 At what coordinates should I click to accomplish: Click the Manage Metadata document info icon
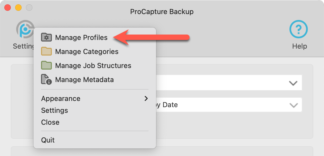click(46, 80)
